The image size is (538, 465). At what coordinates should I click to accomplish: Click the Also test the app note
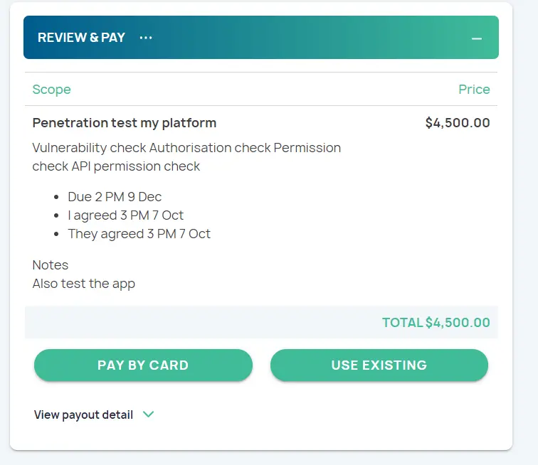[x=83, y=284]
